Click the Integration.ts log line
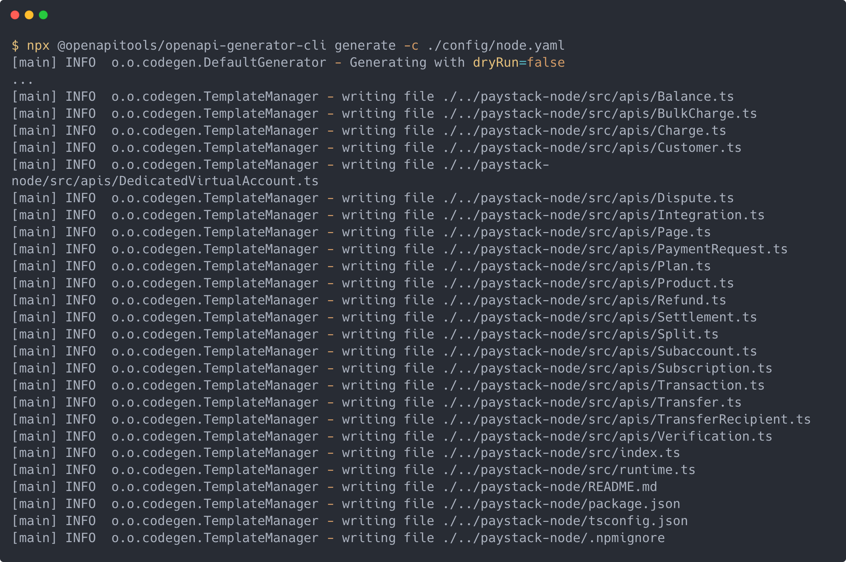Screen dimensions: 846x562 click(x=388, y=215)
